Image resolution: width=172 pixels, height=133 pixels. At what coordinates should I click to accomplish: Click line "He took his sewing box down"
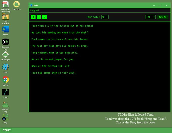pyautogui.click(x=59, y=32)
